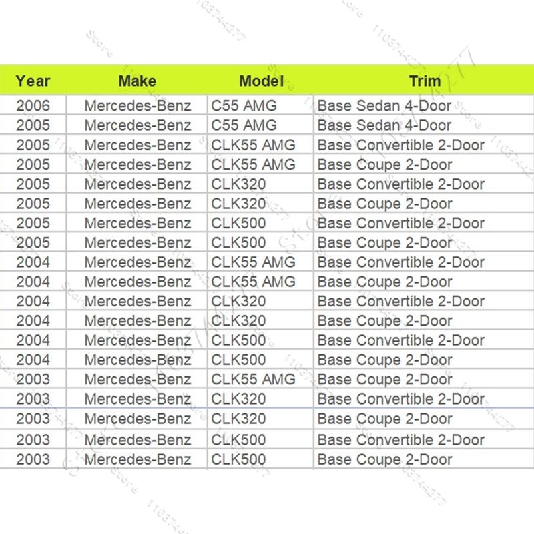Select Base Coupe trim of 2003 CLK320
The height and width of the screenshot is (534, 534).
[384, 419]
